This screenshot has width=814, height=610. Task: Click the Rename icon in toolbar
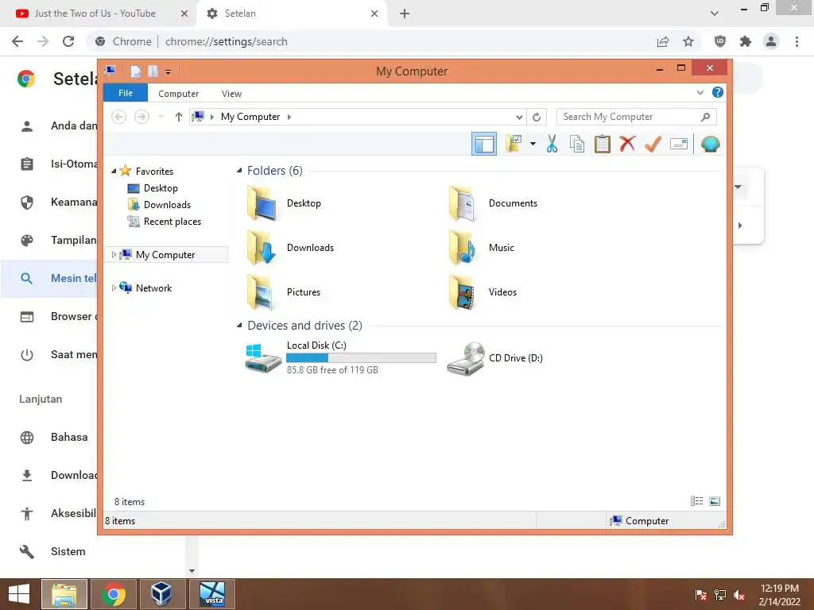tap(679, 144)
